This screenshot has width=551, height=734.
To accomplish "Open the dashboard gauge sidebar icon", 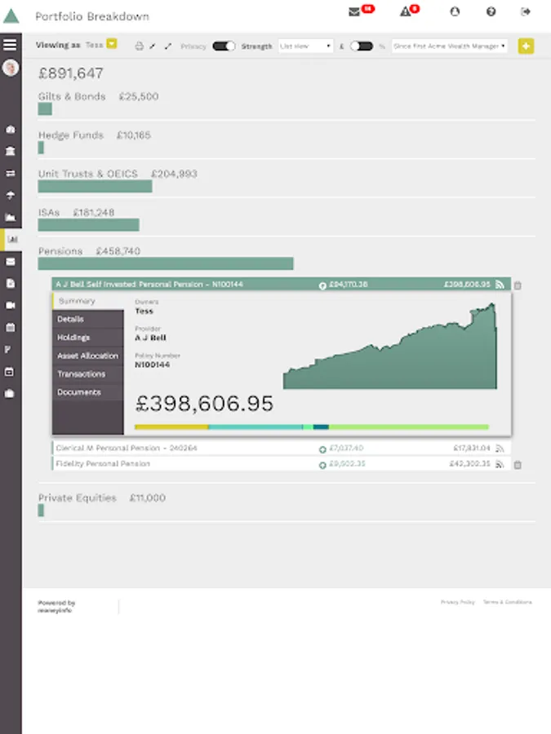I will click(11, 129).
